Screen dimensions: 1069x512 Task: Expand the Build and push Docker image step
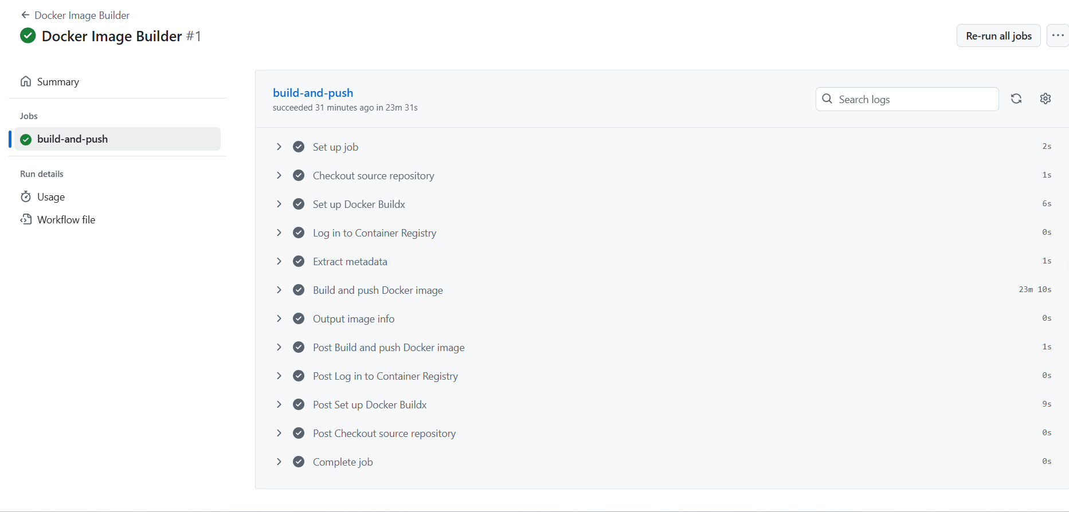click(279, 290)
